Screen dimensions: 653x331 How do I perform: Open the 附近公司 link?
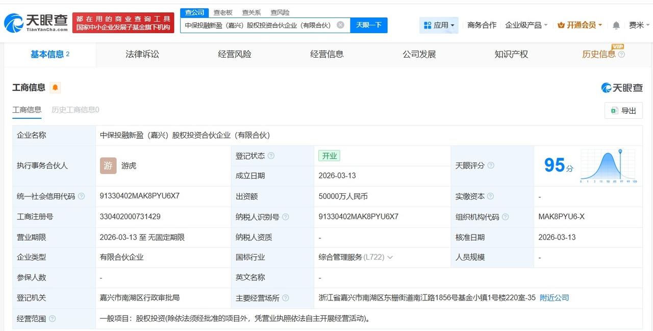pyautogui.click(x=554, y=297)
